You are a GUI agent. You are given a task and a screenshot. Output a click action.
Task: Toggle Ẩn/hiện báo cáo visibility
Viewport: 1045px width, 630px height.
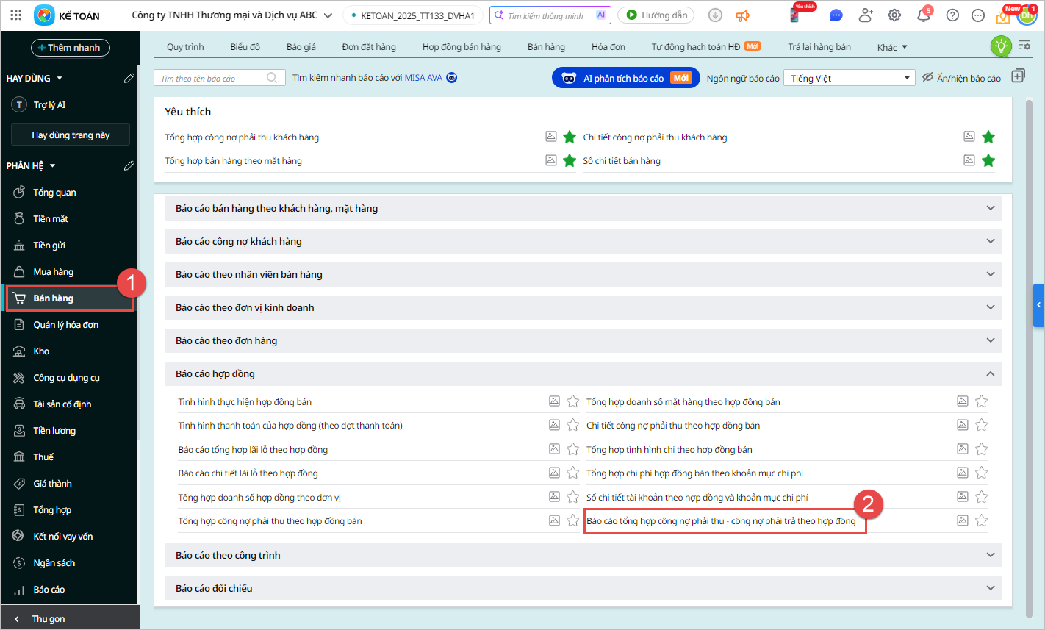pyautogui.click(x=961, y=78)
